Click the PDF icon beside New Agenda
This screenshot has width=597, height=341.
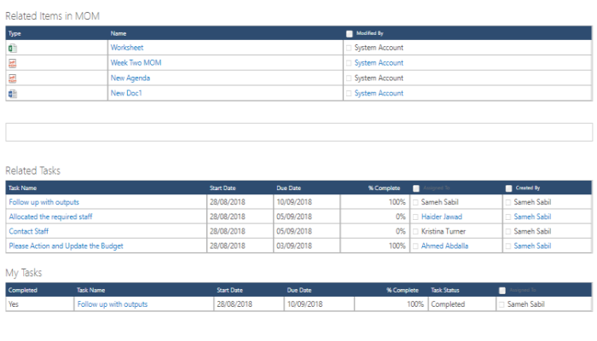click(13, 78)
